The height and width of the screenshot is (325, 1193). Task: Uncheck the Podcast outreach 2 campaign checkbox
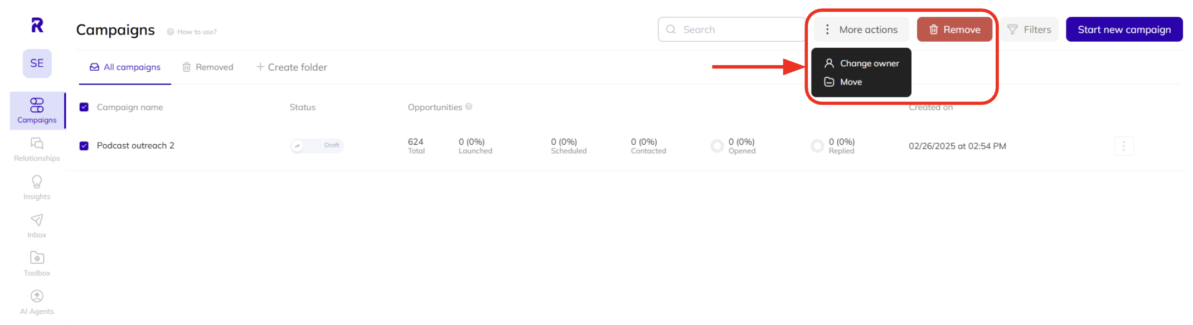(84, 145)
